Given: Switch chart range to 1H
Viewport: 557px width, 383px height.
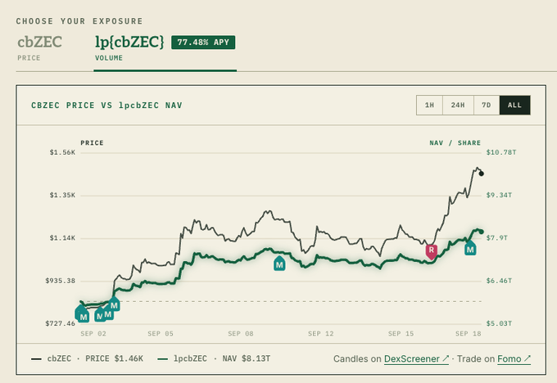Looking at the screenshot, I should tap(429, 105).
